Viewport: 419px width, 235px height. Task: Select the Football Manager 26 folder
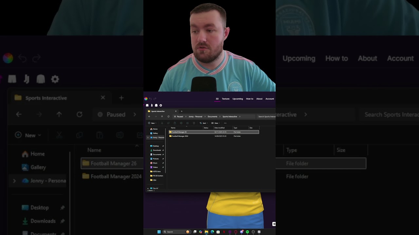click(x=214, y=132)
